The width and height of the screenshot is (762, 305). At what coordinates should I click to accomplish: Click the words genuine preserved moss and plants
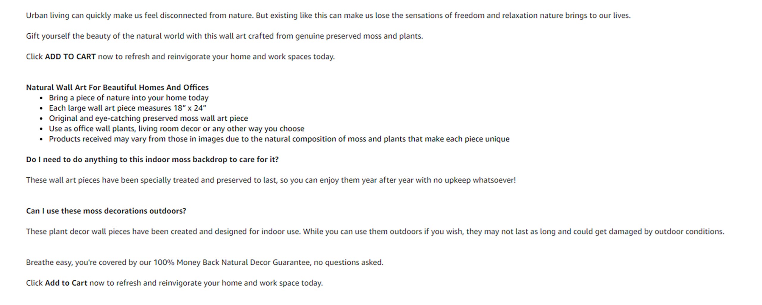tap(359, 36)
